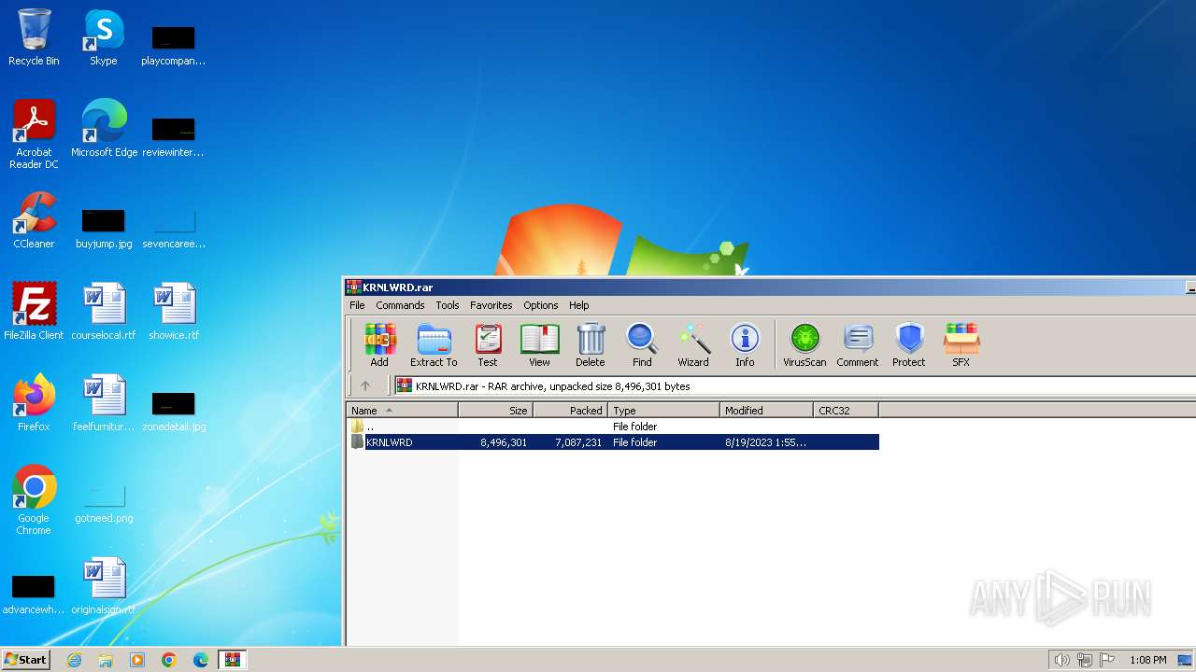Run VirusScan from the toolbar
This screenshot has width=1196, height=672.
[x=804, y=345]
